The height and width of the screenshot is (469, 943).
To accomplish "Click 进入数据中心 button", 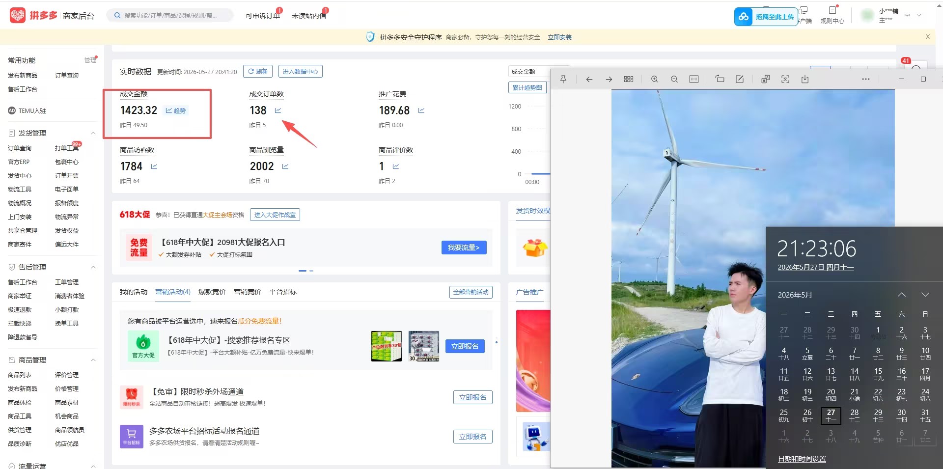I will pyautogui.click(x=300, y=71).
